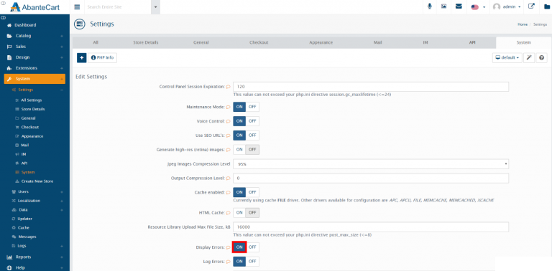Screen dimensions: 552x271
Task: Open Updater in sidebar
Action: tap(24, 219)
